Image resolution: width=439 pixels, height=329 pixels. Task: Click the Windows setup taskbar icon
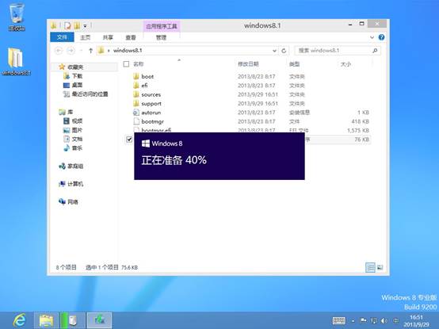pos(99,320)
